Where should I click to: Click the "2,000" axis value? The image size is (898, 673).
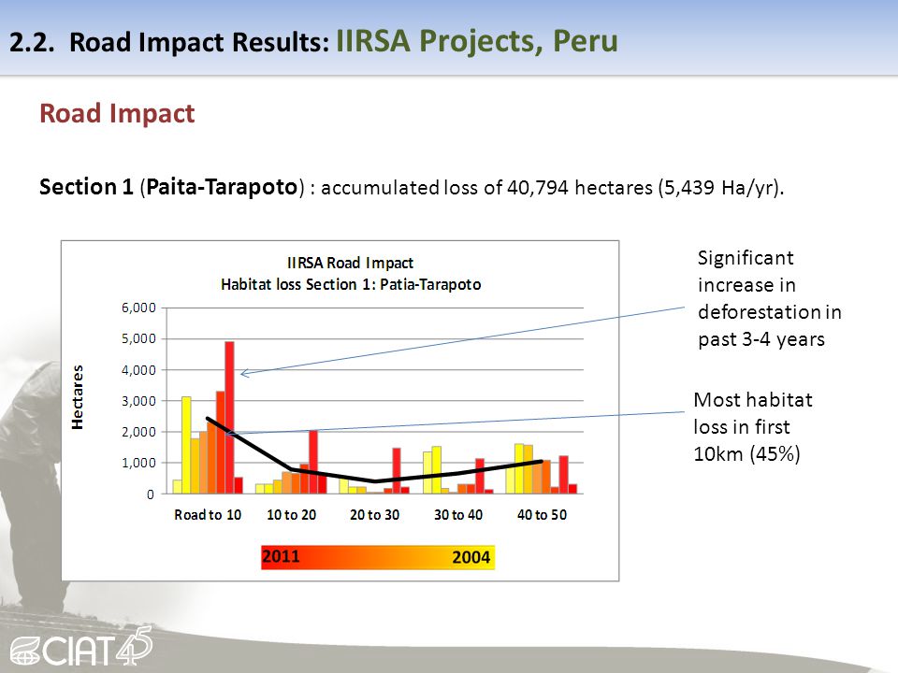click(x=138, y=432)
